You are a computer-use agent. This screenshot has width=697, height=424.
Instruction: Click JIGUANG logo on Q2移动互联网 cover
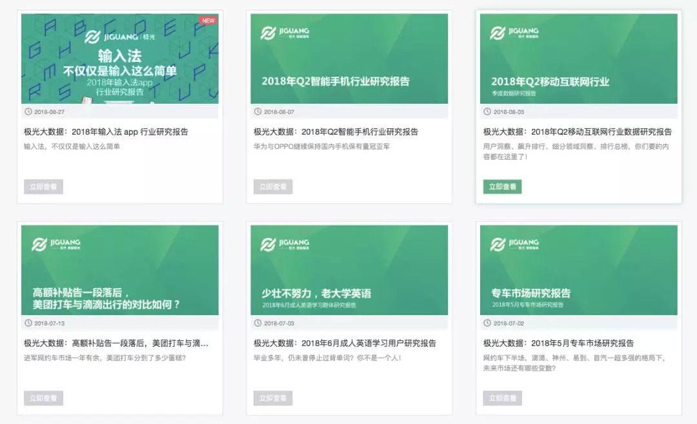coord(514,33)
